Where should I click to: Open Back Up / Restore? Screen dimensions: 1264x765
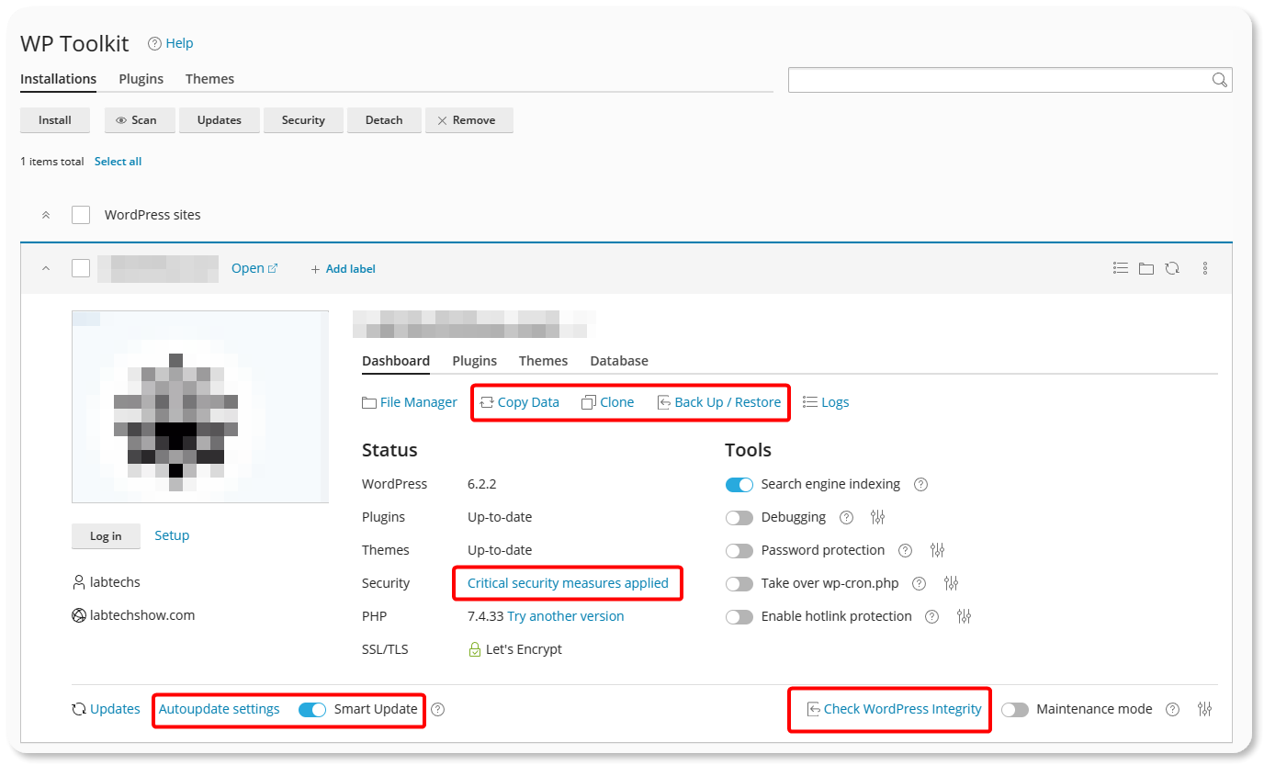(x=719, y=402)
